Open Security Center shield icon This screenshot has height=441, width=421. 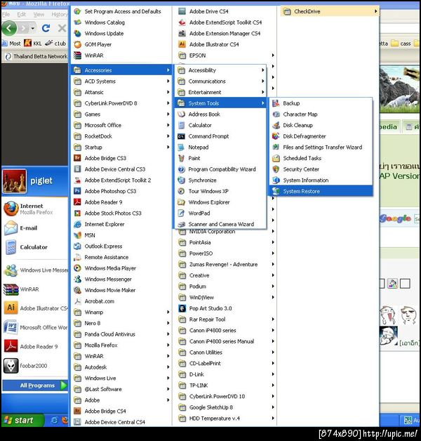coord(276,169)
